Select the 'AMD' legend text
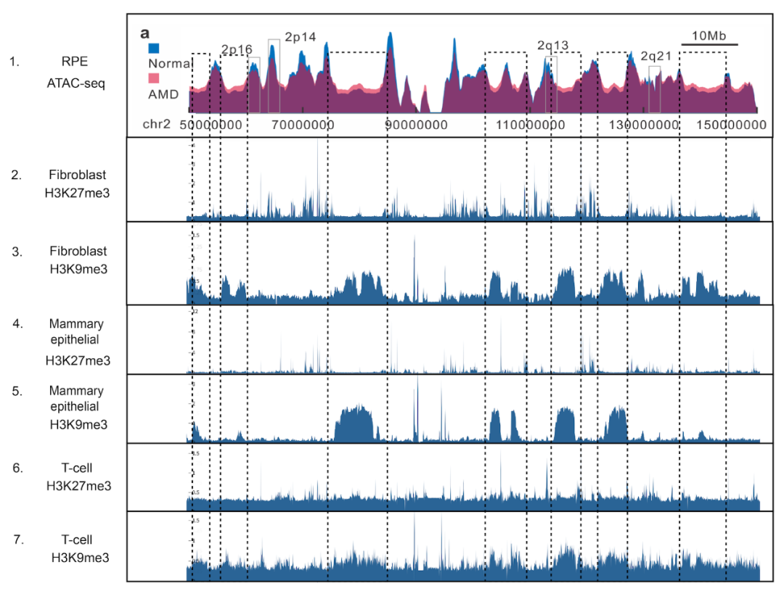The width and height of the screenshot is (784, 591). (163, 94)
